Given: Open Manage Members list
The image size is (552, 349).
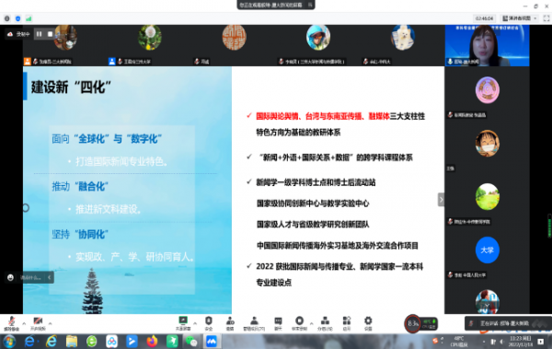Looking at the screenshot, I should tap(254, 323).
